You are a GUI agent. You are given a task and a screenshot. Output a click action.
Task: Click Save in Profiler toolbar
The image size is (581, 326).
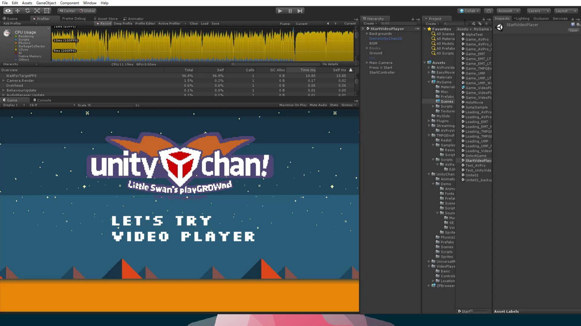pos(215,24)
